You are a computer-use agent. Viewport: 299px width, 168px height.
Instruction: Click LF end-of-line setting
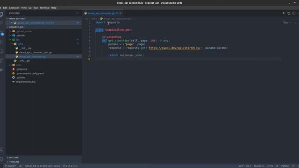pyautogui.click(x=277, y=166)
